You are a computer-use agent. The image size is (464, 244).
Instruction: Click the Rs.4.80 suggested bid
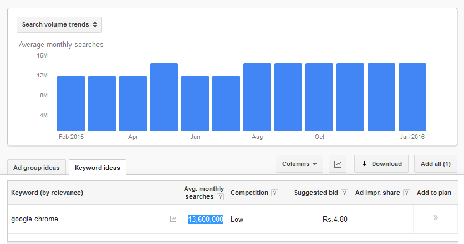[335, 219]
